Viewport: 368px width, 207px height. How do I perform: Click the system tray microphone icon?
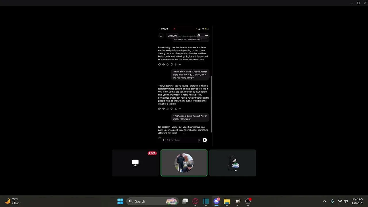click(x=332, y=201)
